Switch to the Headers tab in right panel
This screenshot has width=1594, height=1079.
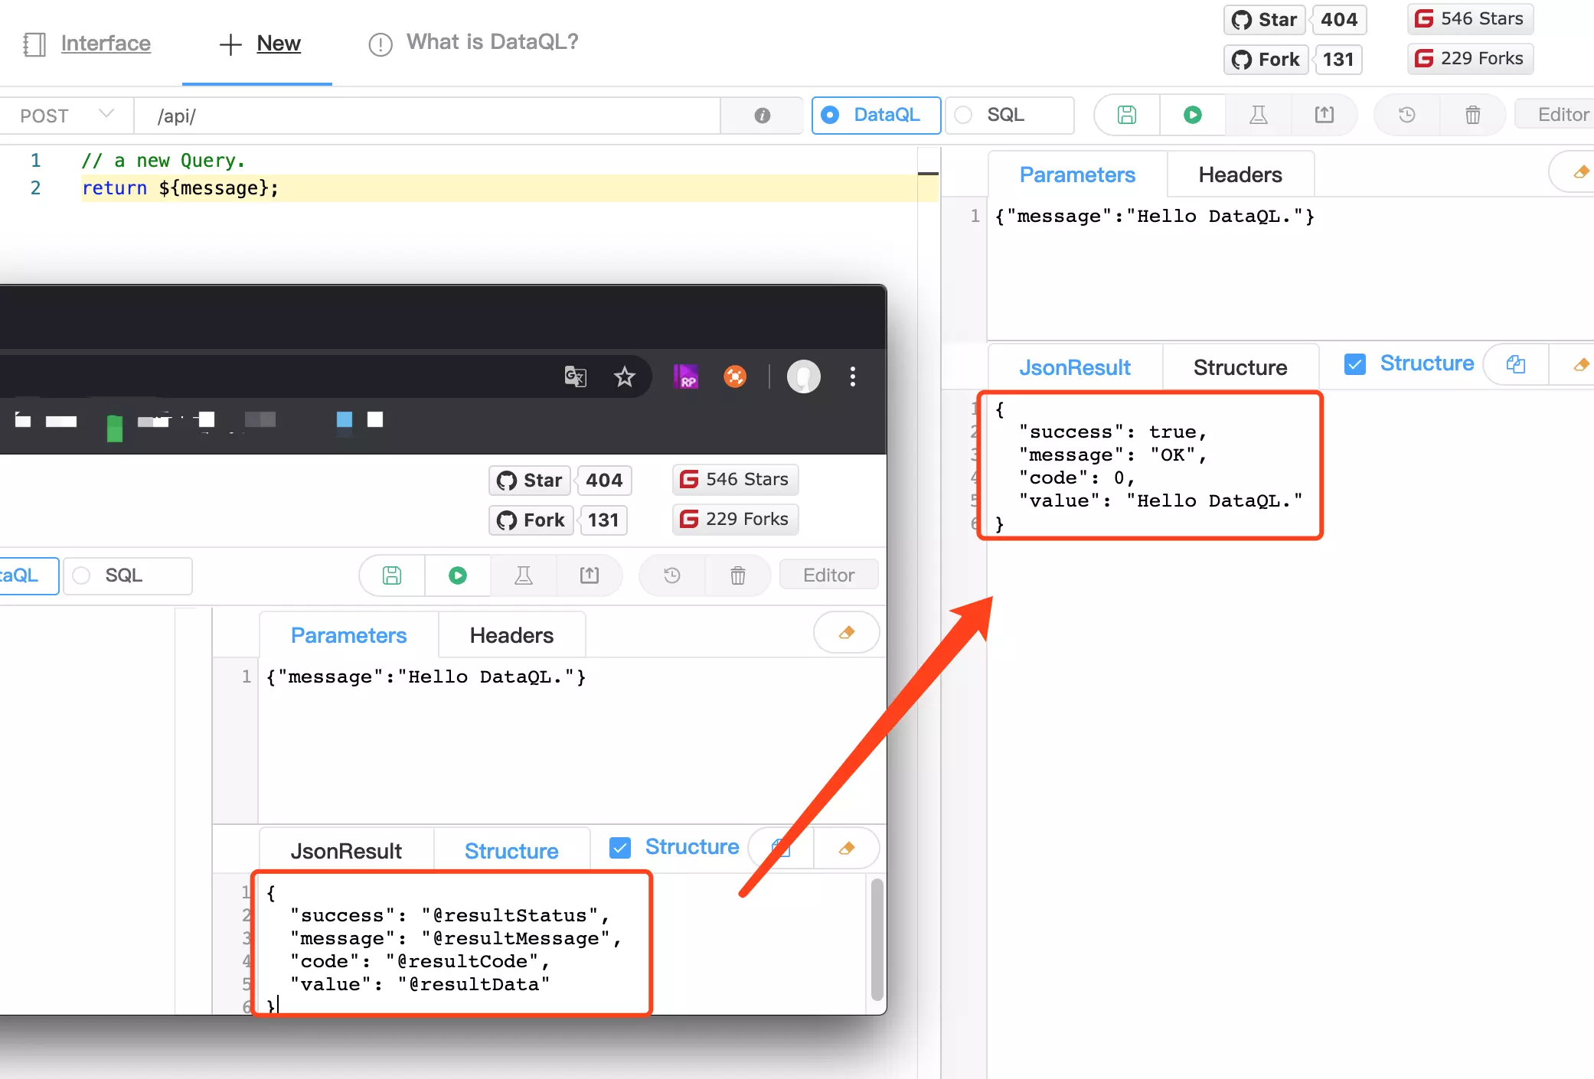pos(1240,174)
